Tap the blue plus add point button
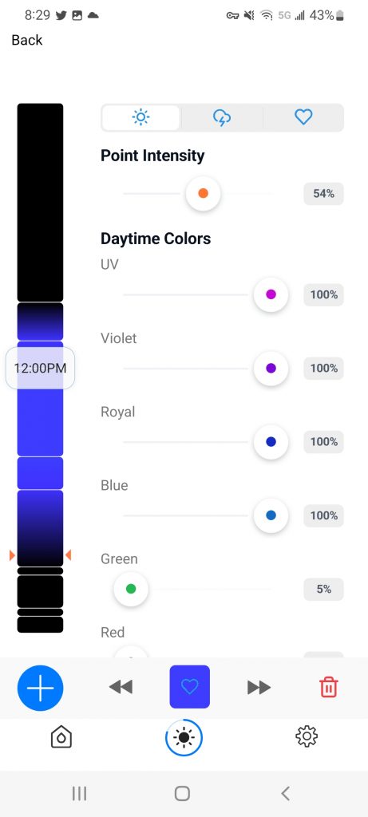The height and width of the screenshot is (817, 368). (x=40, y=688)
